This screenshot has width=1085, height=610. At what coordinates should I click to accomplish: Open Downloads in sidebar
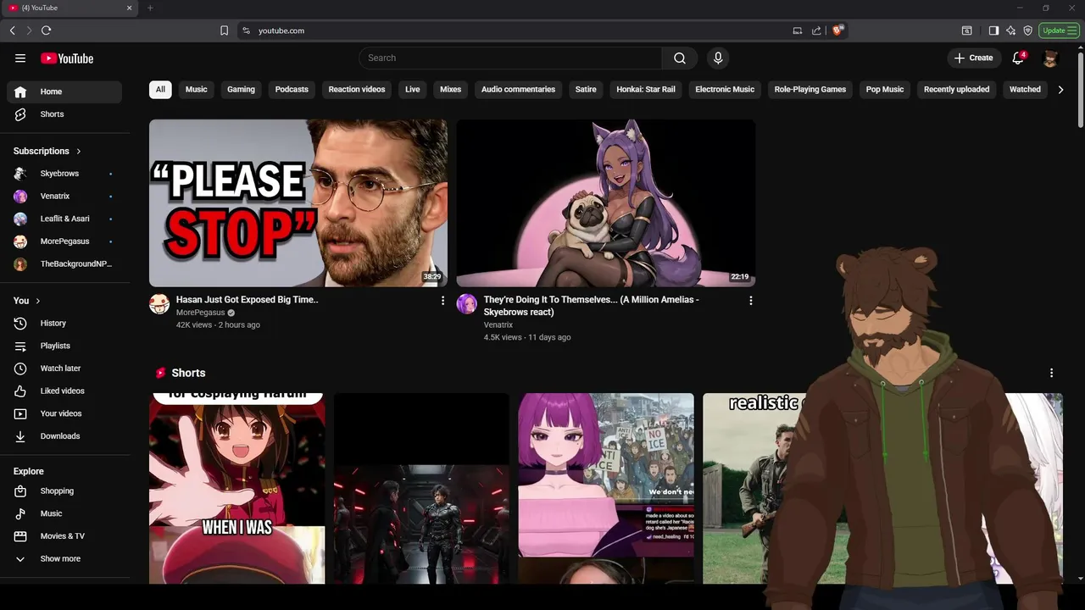[64, 436]
